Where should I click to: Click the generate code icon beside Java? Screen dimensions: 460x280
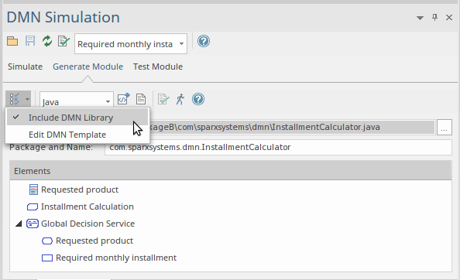(x=123, y=99)
